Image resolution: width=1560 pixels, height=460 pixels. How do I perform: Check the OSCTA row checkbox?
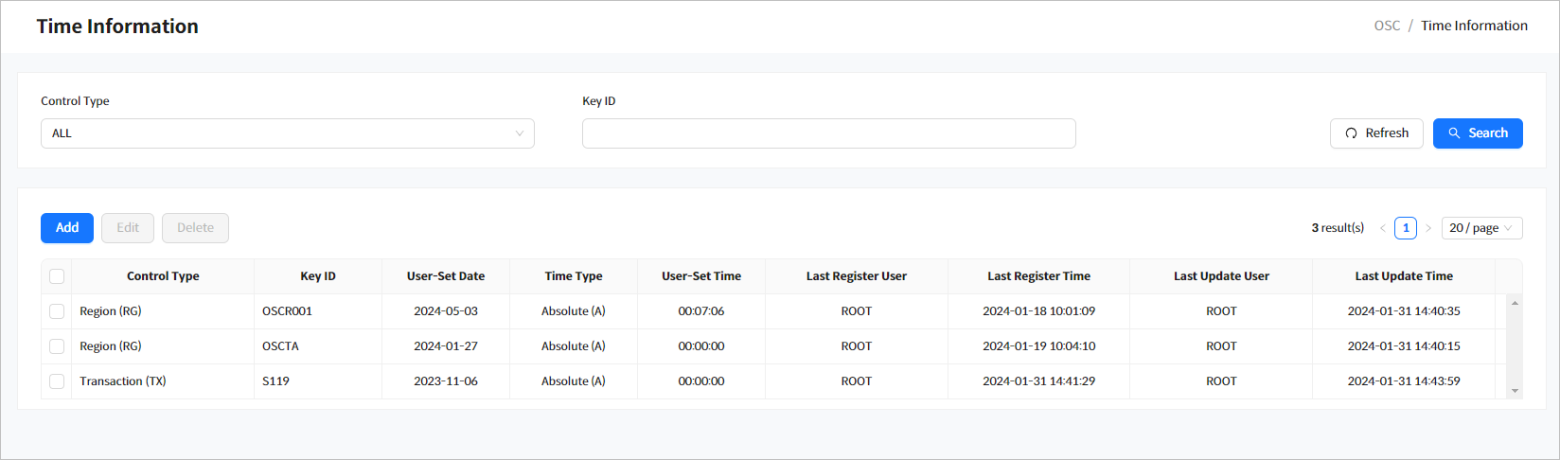click(x=57, y=346)
